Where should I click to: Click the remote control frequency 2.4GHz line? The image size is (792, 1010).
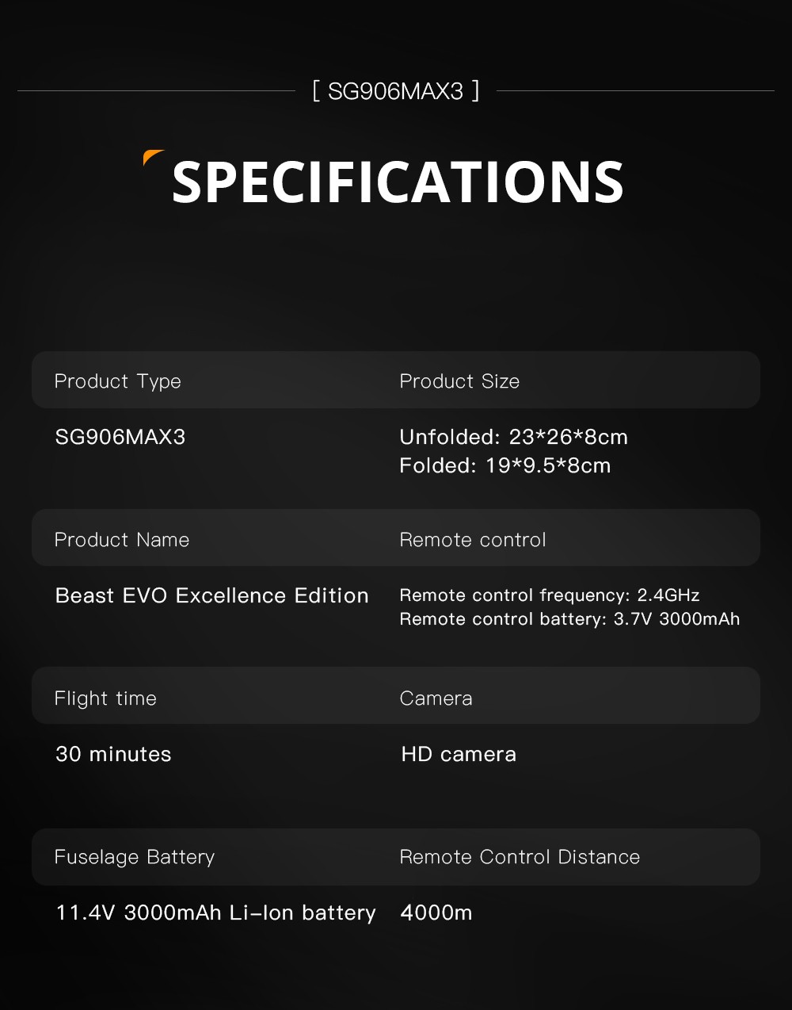[x=549, y=595]
